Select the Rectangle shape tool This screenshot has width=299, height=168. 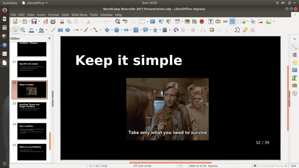[60, 30]
